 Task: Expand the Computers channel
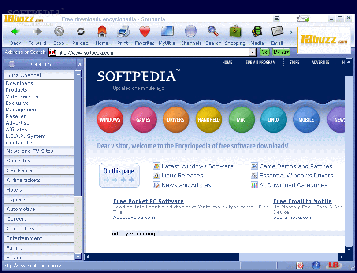[x=39, y=229]
